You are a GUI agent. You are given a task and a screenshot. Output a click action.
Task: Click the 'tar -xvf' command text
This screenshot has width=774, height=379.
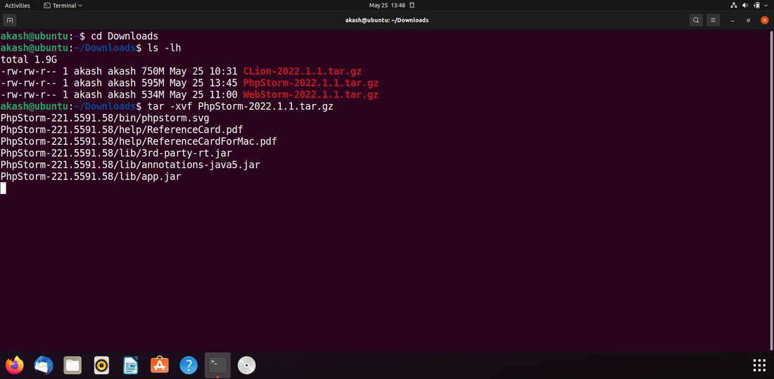click(170, 107)
